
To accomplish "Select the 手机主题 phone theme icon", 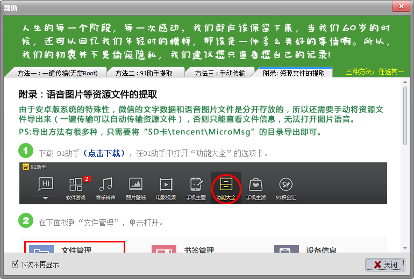I will (x=196, y=185).
